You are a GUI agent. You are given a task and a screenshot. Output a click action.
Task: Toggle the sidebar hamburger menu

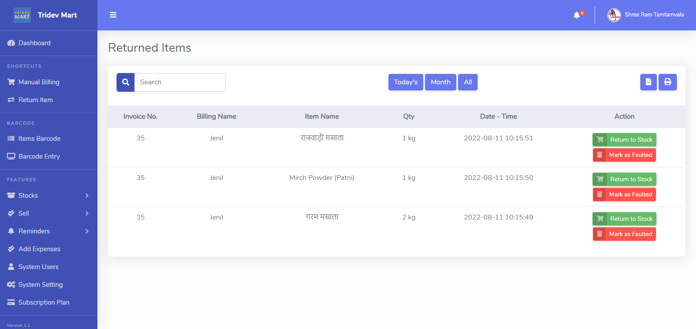[x=113, y=15]
